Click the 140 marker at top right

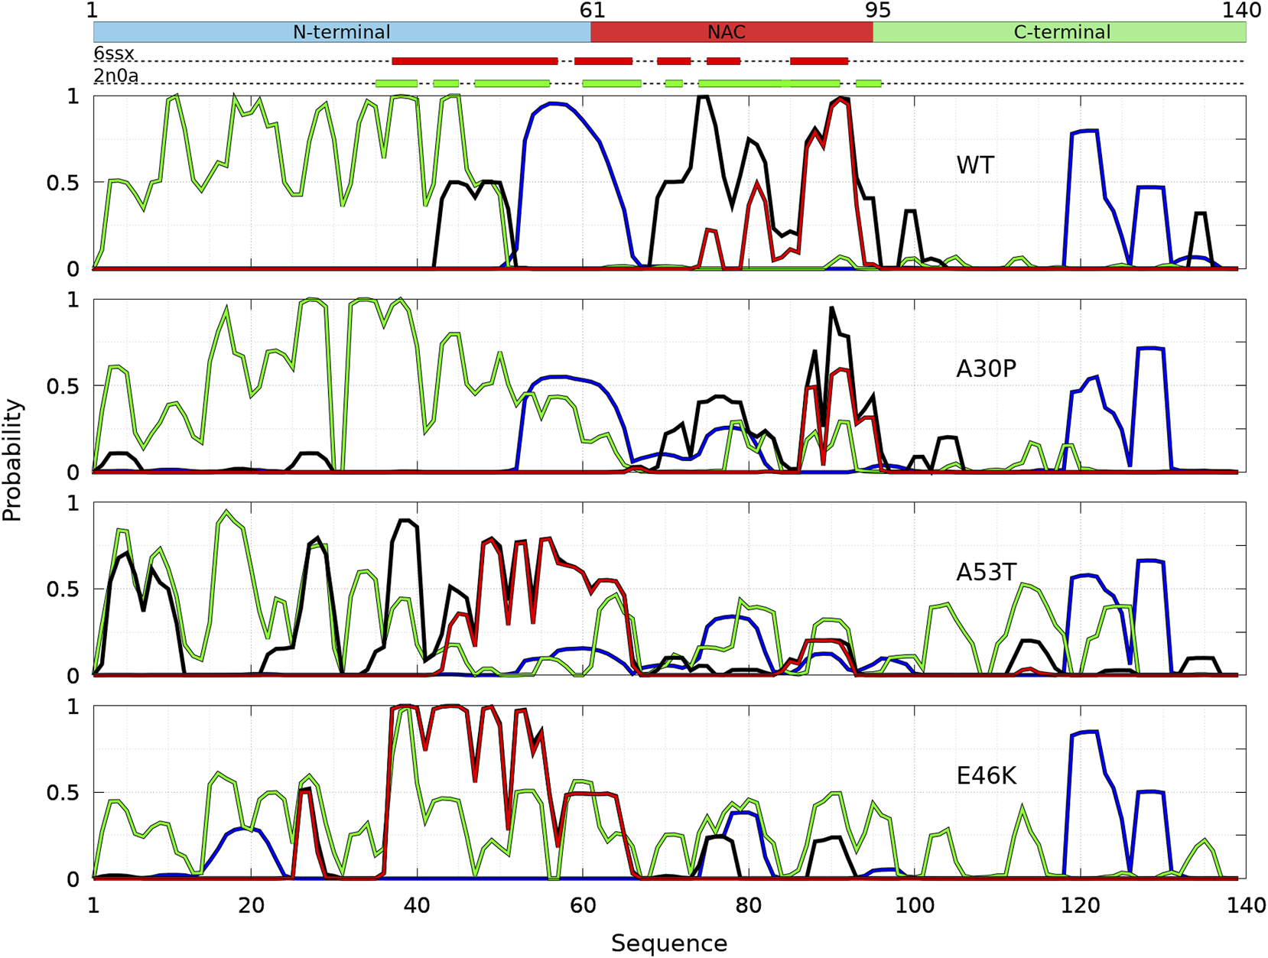[x=1241, y=10]
